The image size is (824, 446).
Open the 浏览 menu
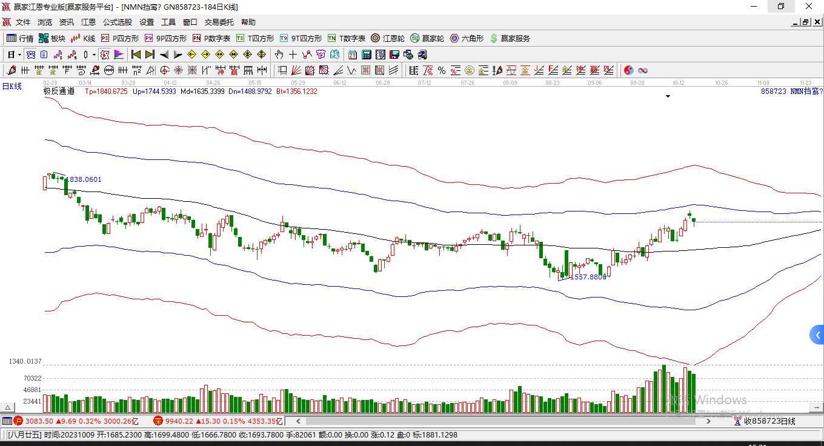45,22
